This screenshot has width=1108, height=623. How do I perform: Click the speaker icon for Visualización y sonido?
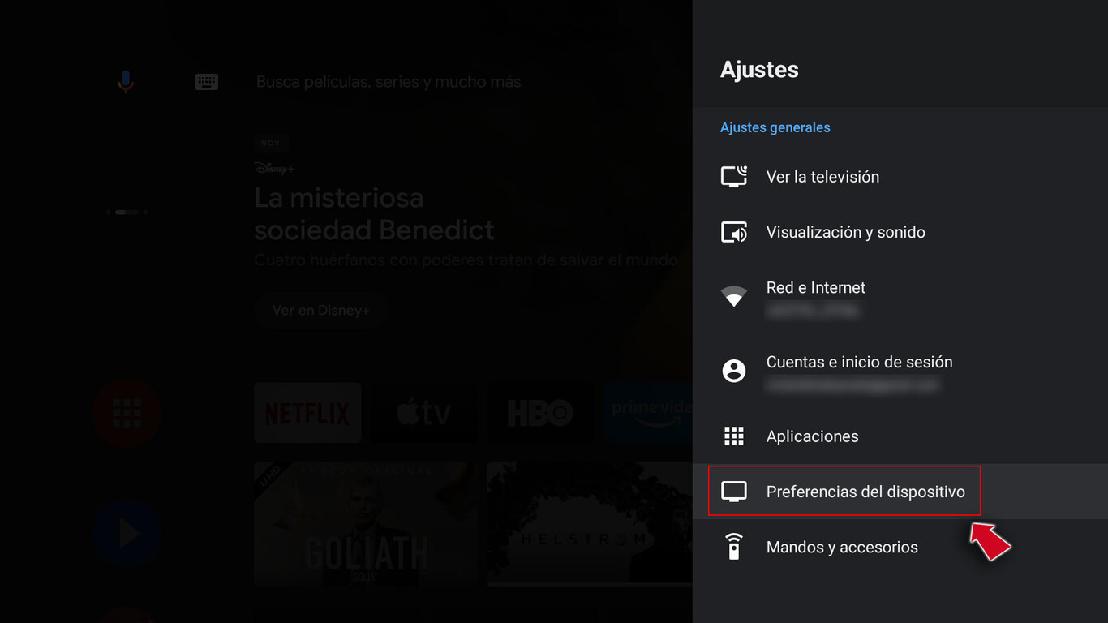(x=734, y=232)
